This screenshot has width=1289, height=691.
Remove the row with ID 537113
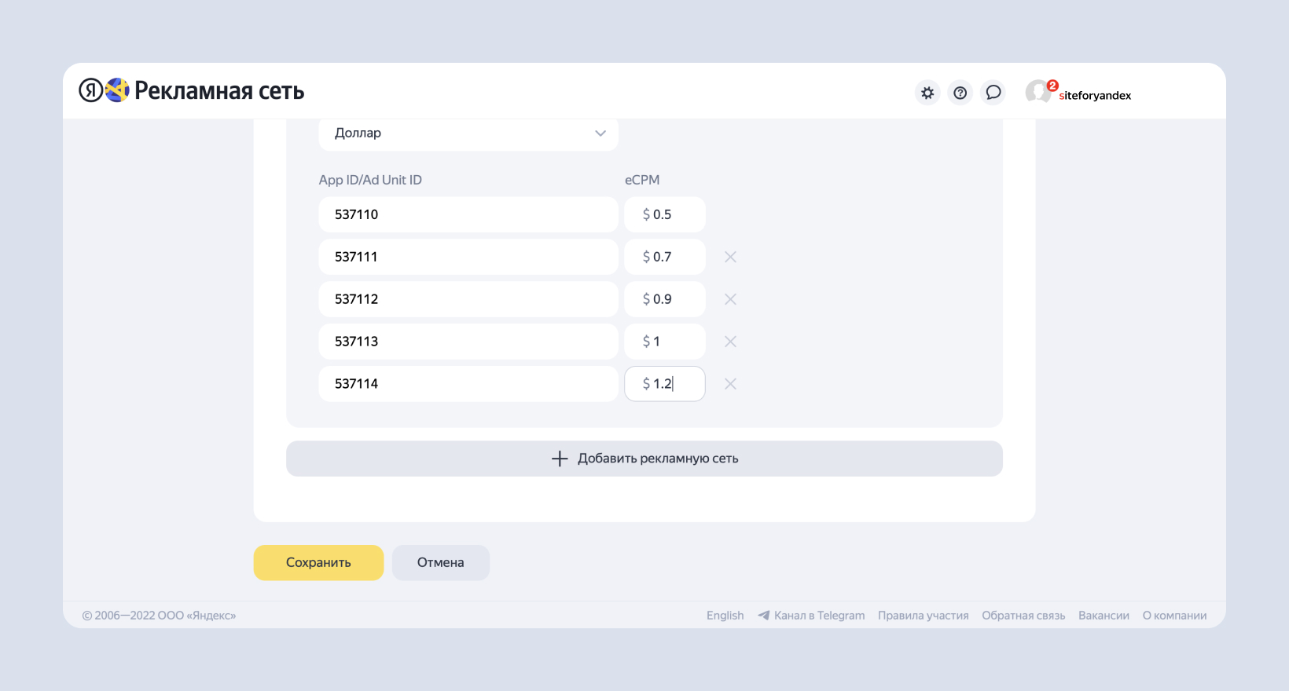[x=730, y=342]
